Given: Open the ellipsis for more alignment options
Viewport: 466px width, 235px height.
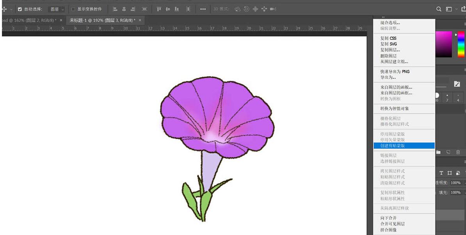Looking at the screenshot, I should pos(203,9).
